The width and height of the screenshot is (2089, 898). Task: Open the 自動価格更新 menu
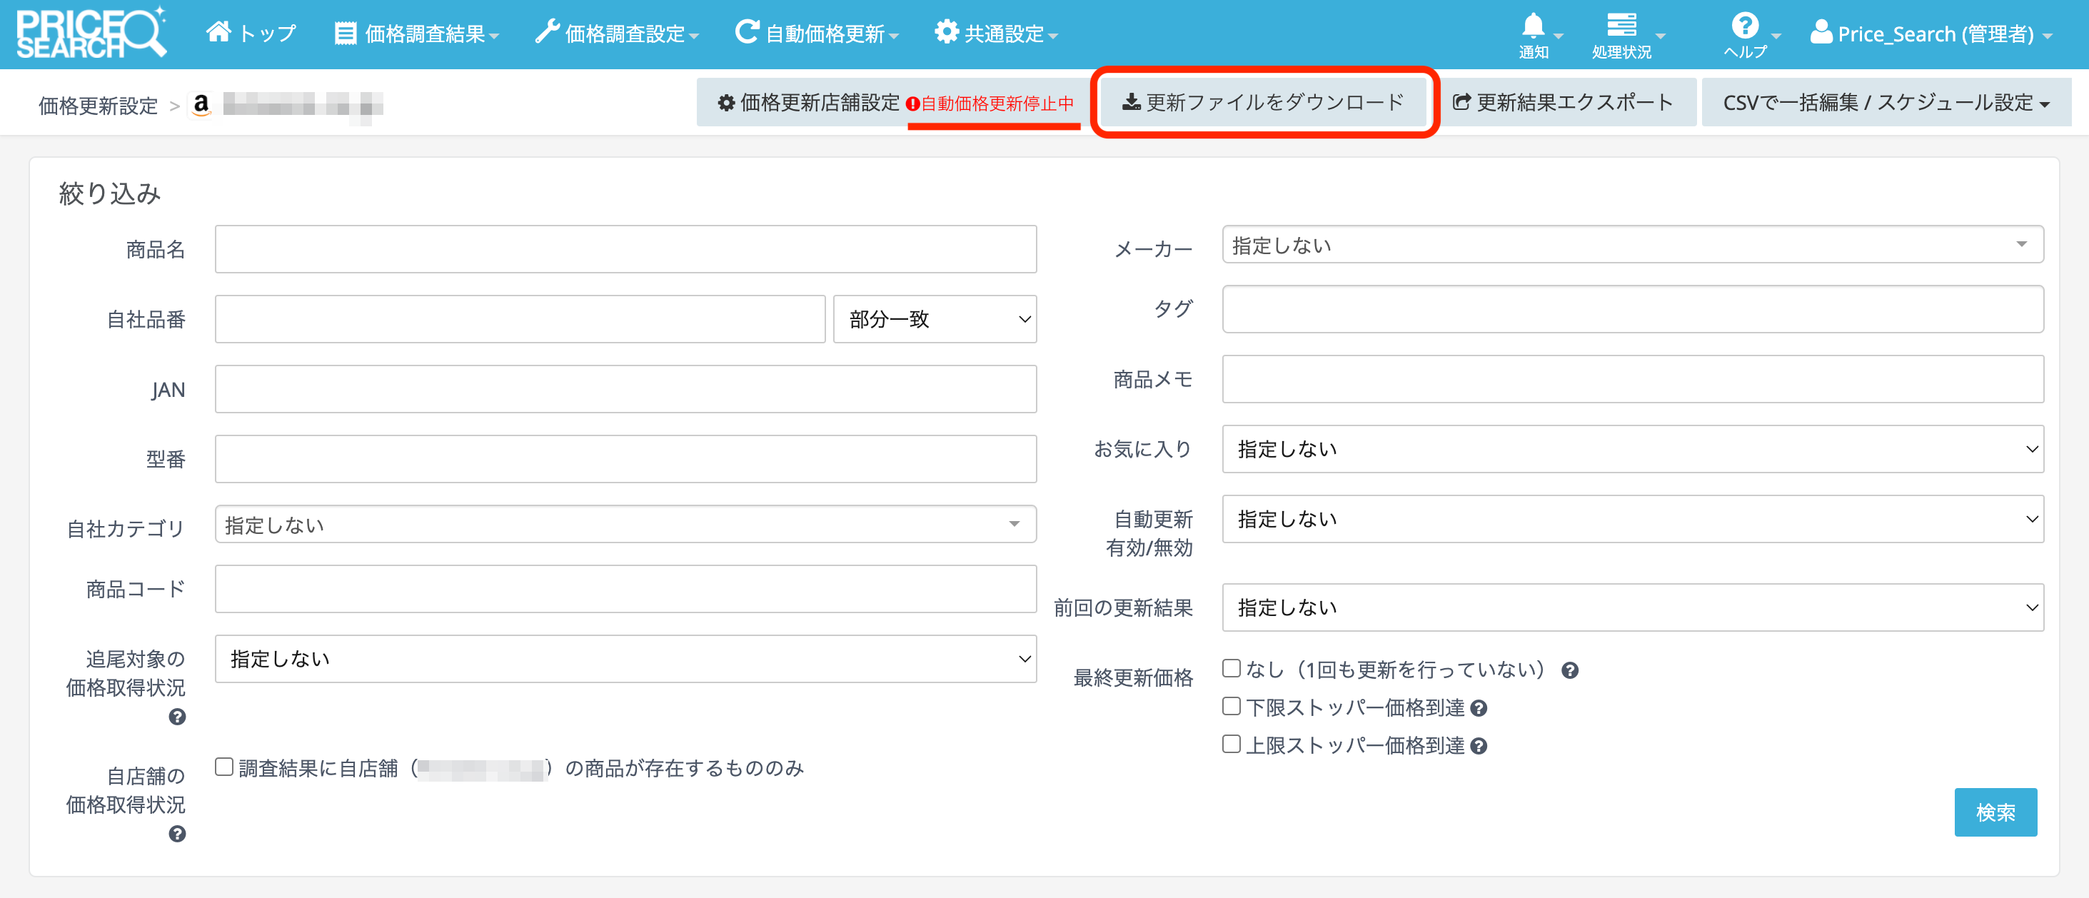[817, 34]
